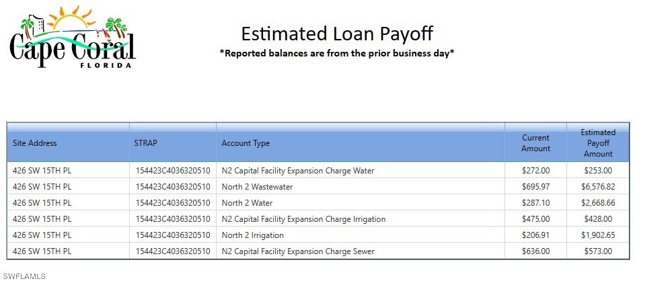Select the $2,668.66 estimated payoff cell
This screenshot has width=670, height=281.
pos(598,203)
